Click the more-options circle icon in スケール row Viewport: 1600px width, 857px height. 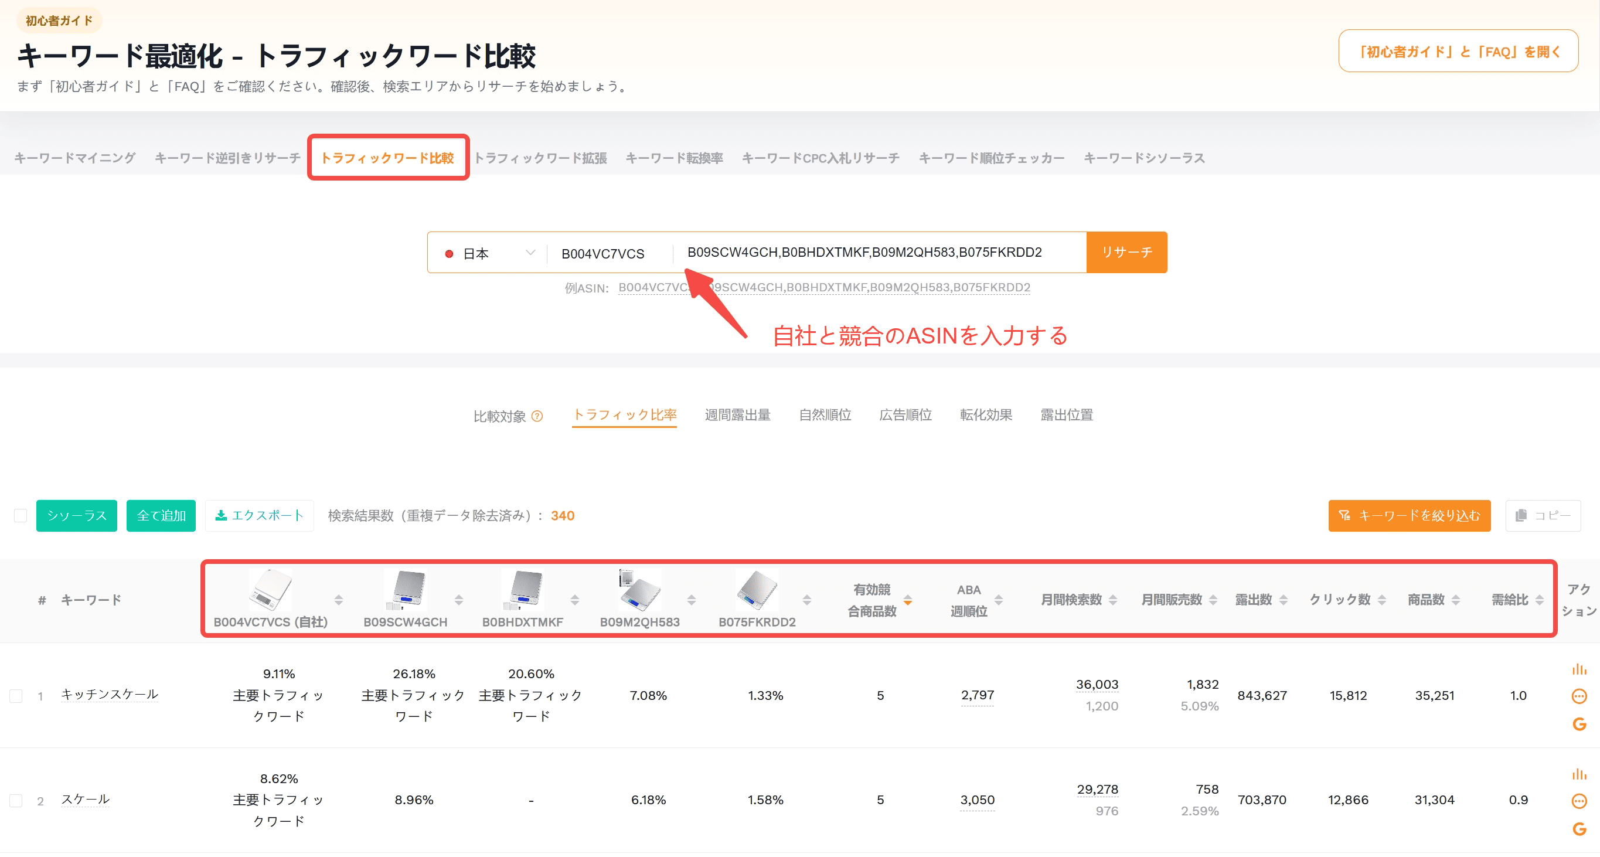pyautogui.click(x=1578, y=801)
